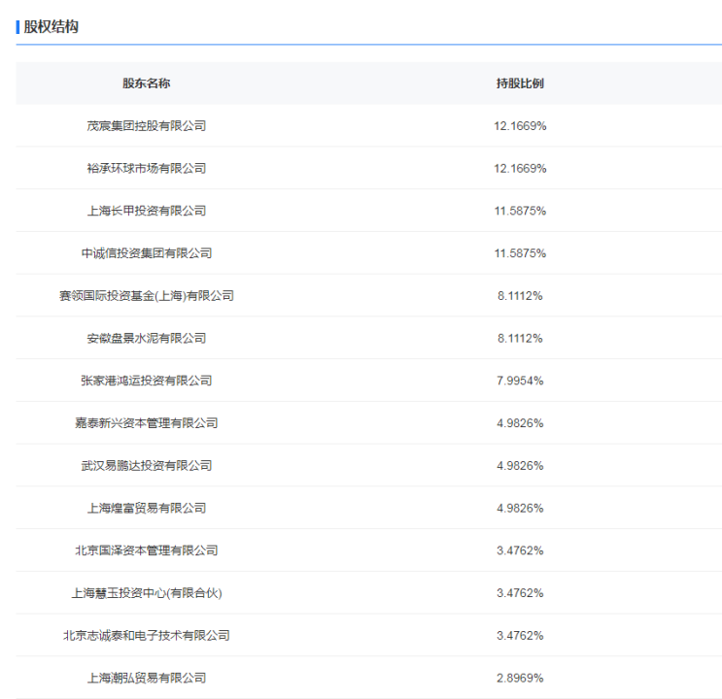Select 8.1112% in the 安徽盘景水泥 row
The image size is (722, 699).
coord(520,338)
